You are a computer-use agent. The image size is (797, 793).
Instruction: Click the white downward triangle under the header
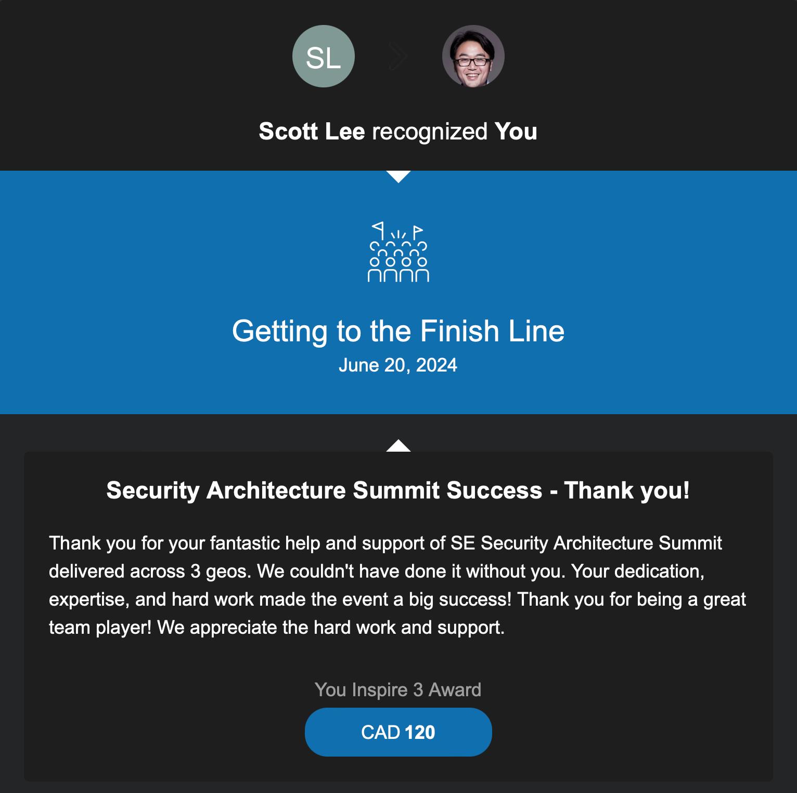[x=398, y=176]
